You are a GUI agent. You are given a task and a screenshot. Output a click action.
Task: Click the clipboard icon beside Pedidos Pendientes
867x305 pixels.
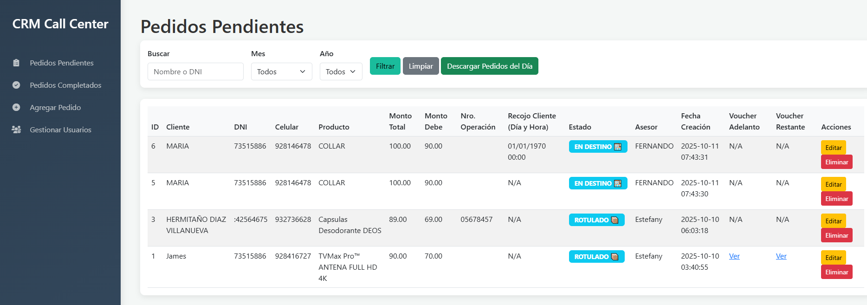point(16,63)
